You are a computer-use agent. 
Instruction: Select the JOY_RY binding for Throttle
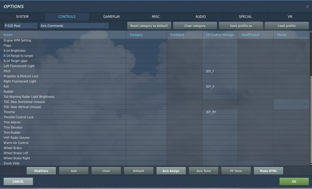coord(220,112)
